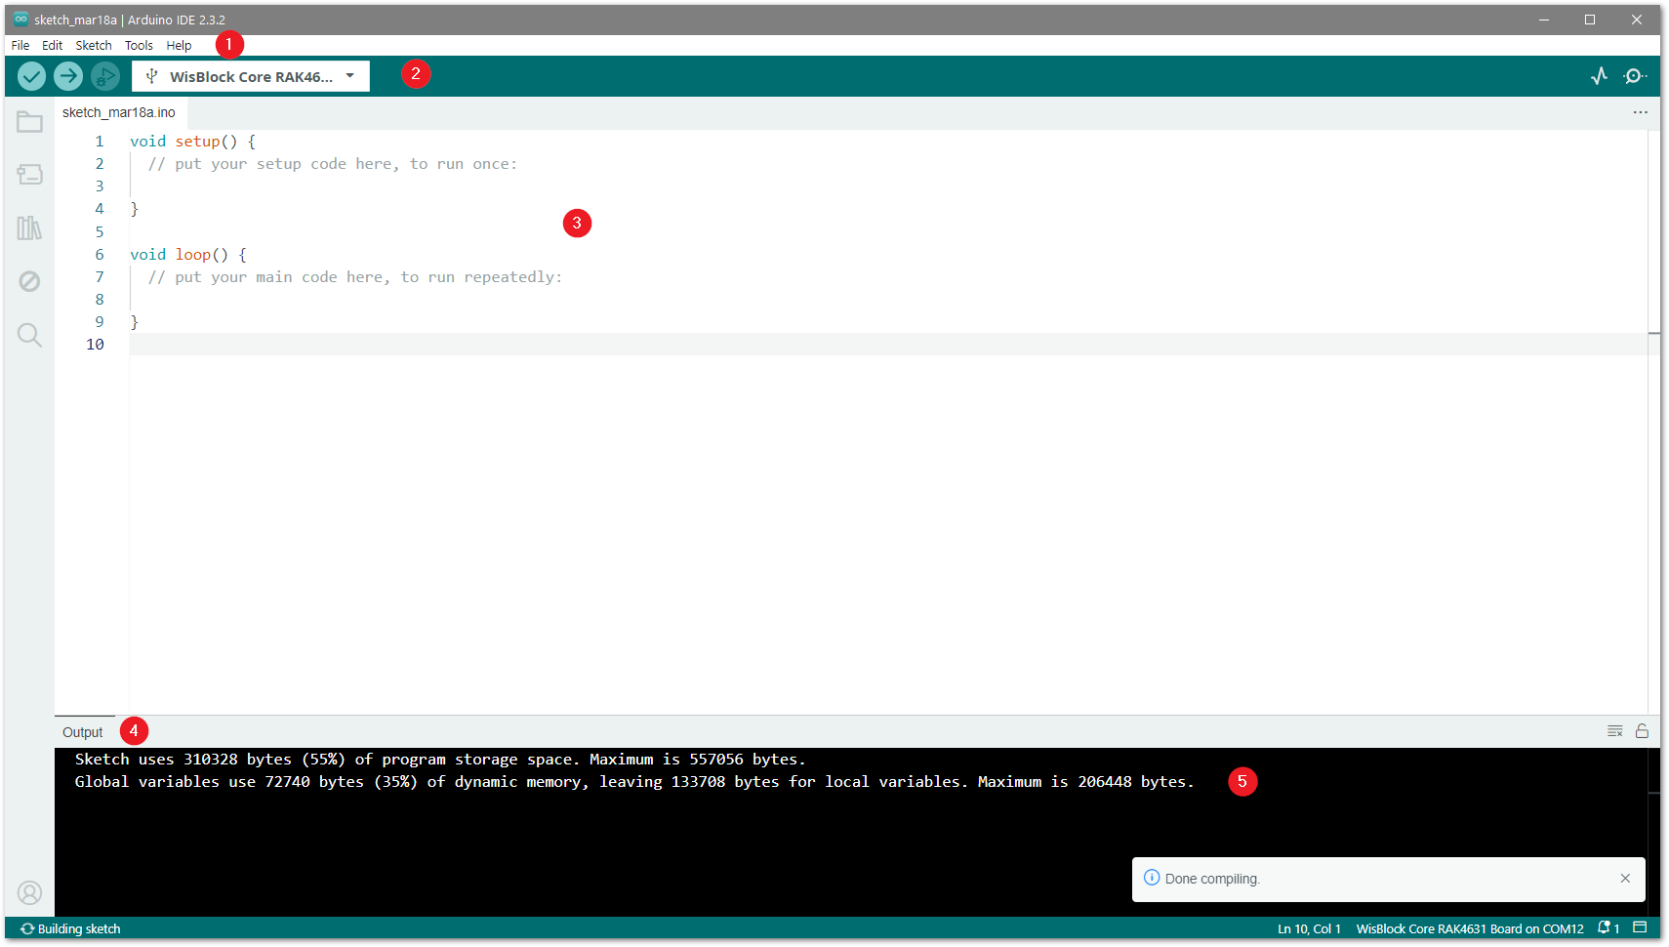Click the account profile icon

[29, 892]
